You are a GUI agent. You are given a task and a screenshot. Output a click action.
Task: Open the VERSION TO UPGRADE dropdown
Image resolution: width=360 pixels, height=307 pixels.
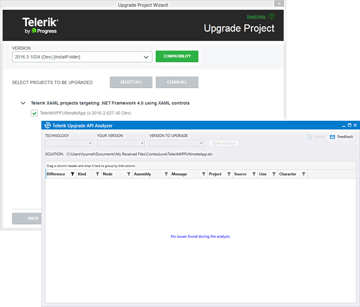176,143
